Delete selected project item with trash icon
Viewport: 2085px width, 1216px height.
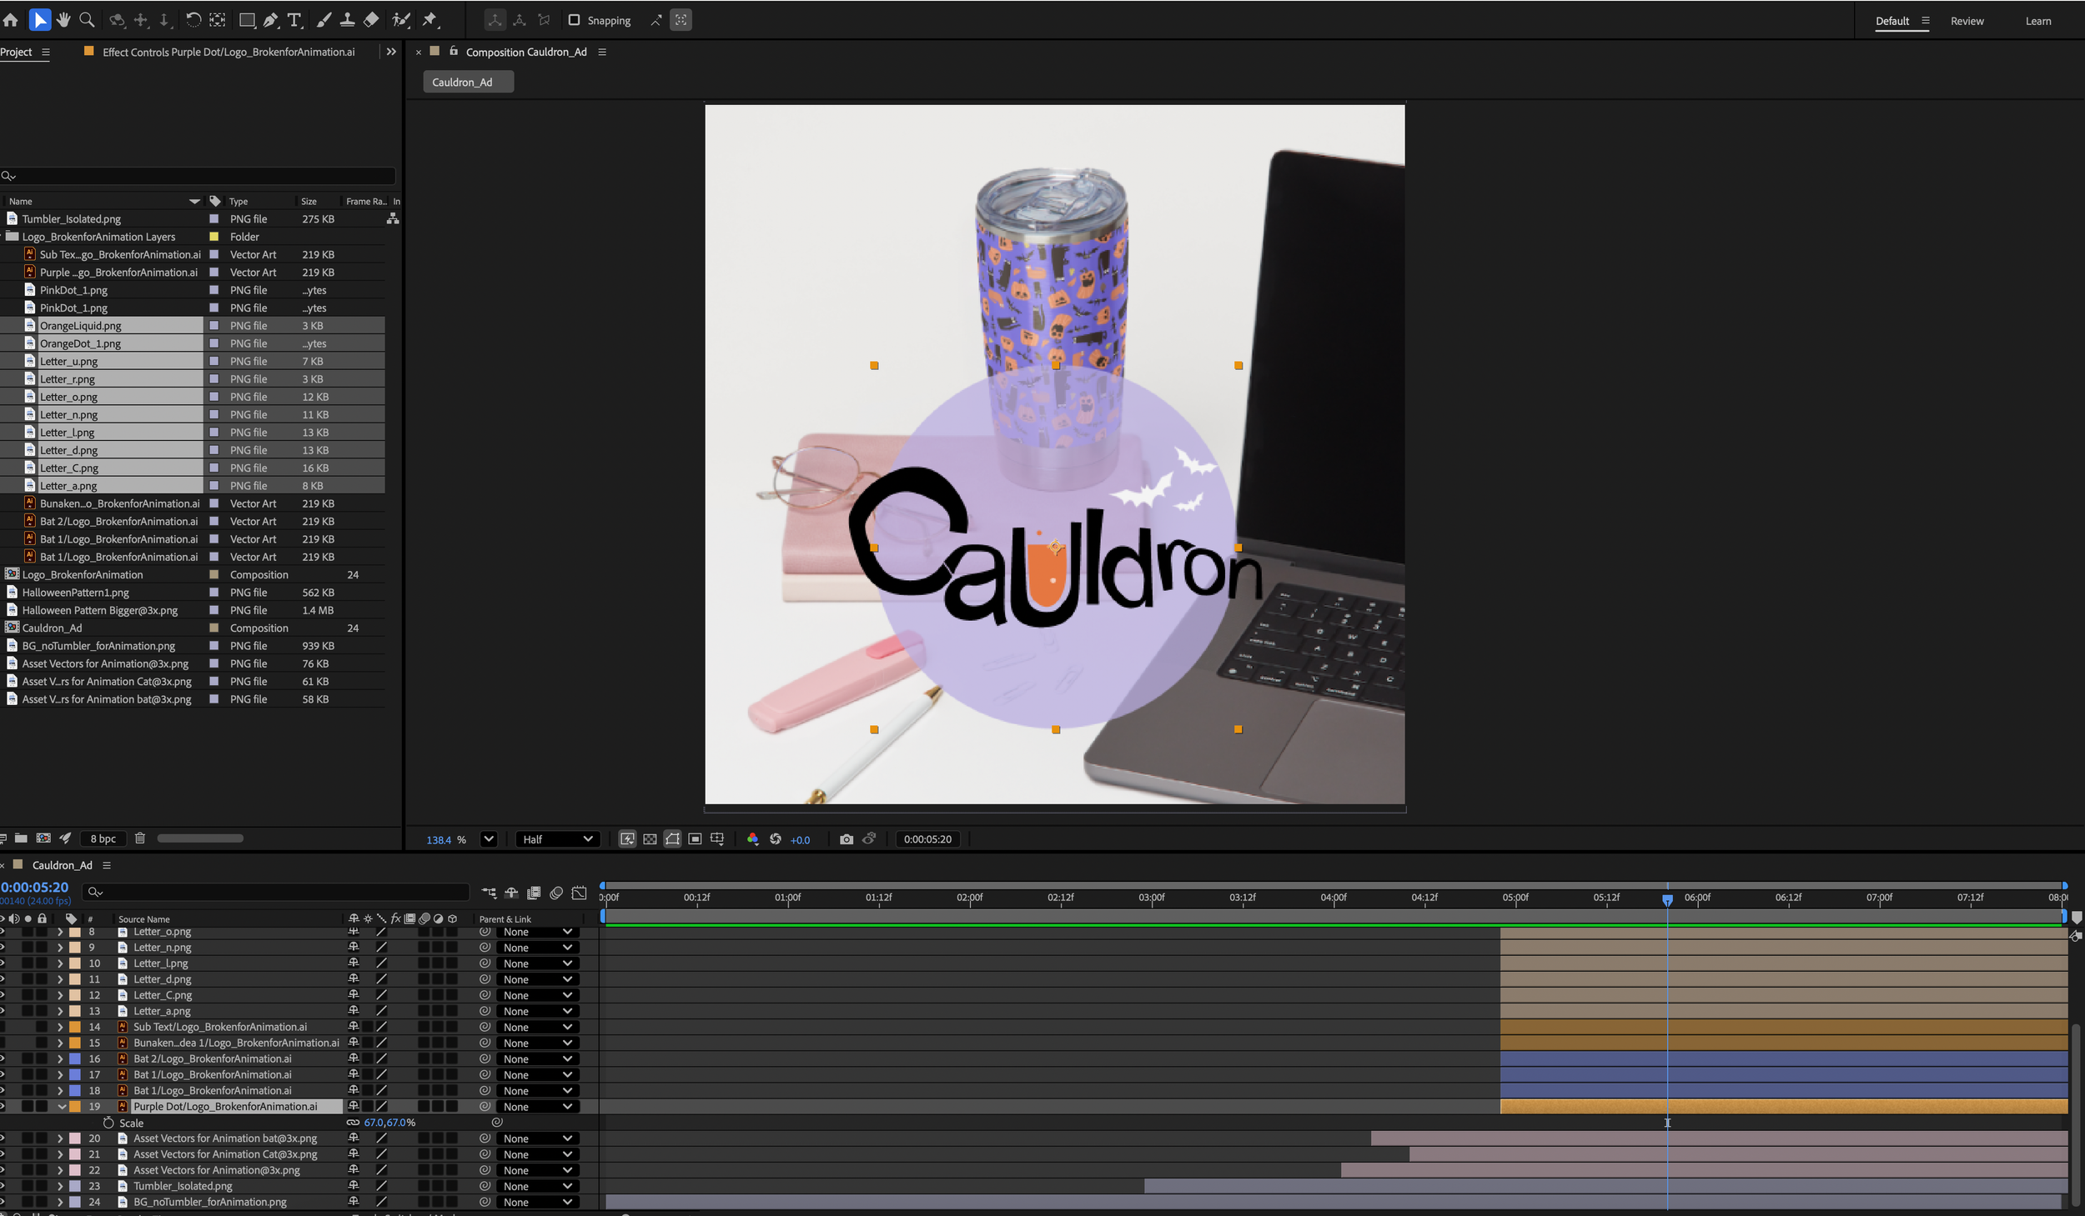(x=140, y=838)
